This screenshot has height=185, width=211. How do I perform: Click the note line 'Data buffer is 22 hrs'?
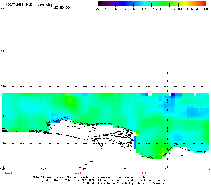pos(103,180)
